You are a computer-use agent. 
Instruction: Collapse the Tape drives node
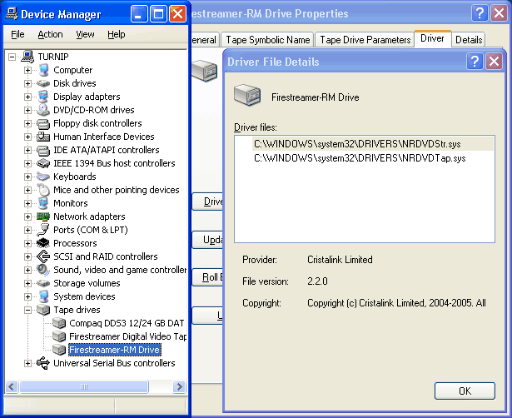[27, 311]
